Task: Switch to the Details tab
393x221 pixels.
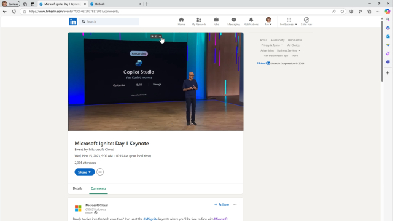Action: (77, 188)
